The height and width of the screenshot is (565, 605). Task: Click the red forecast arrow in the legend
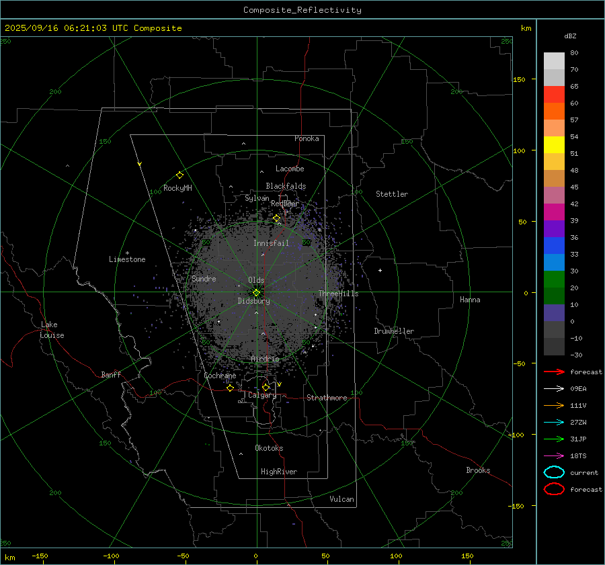[x=554, y=372]
